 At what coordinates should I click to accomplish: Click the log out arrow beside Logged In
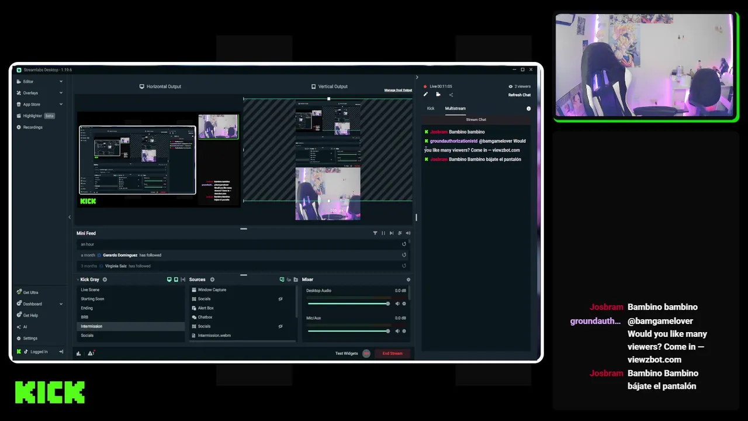click(61, 351)
